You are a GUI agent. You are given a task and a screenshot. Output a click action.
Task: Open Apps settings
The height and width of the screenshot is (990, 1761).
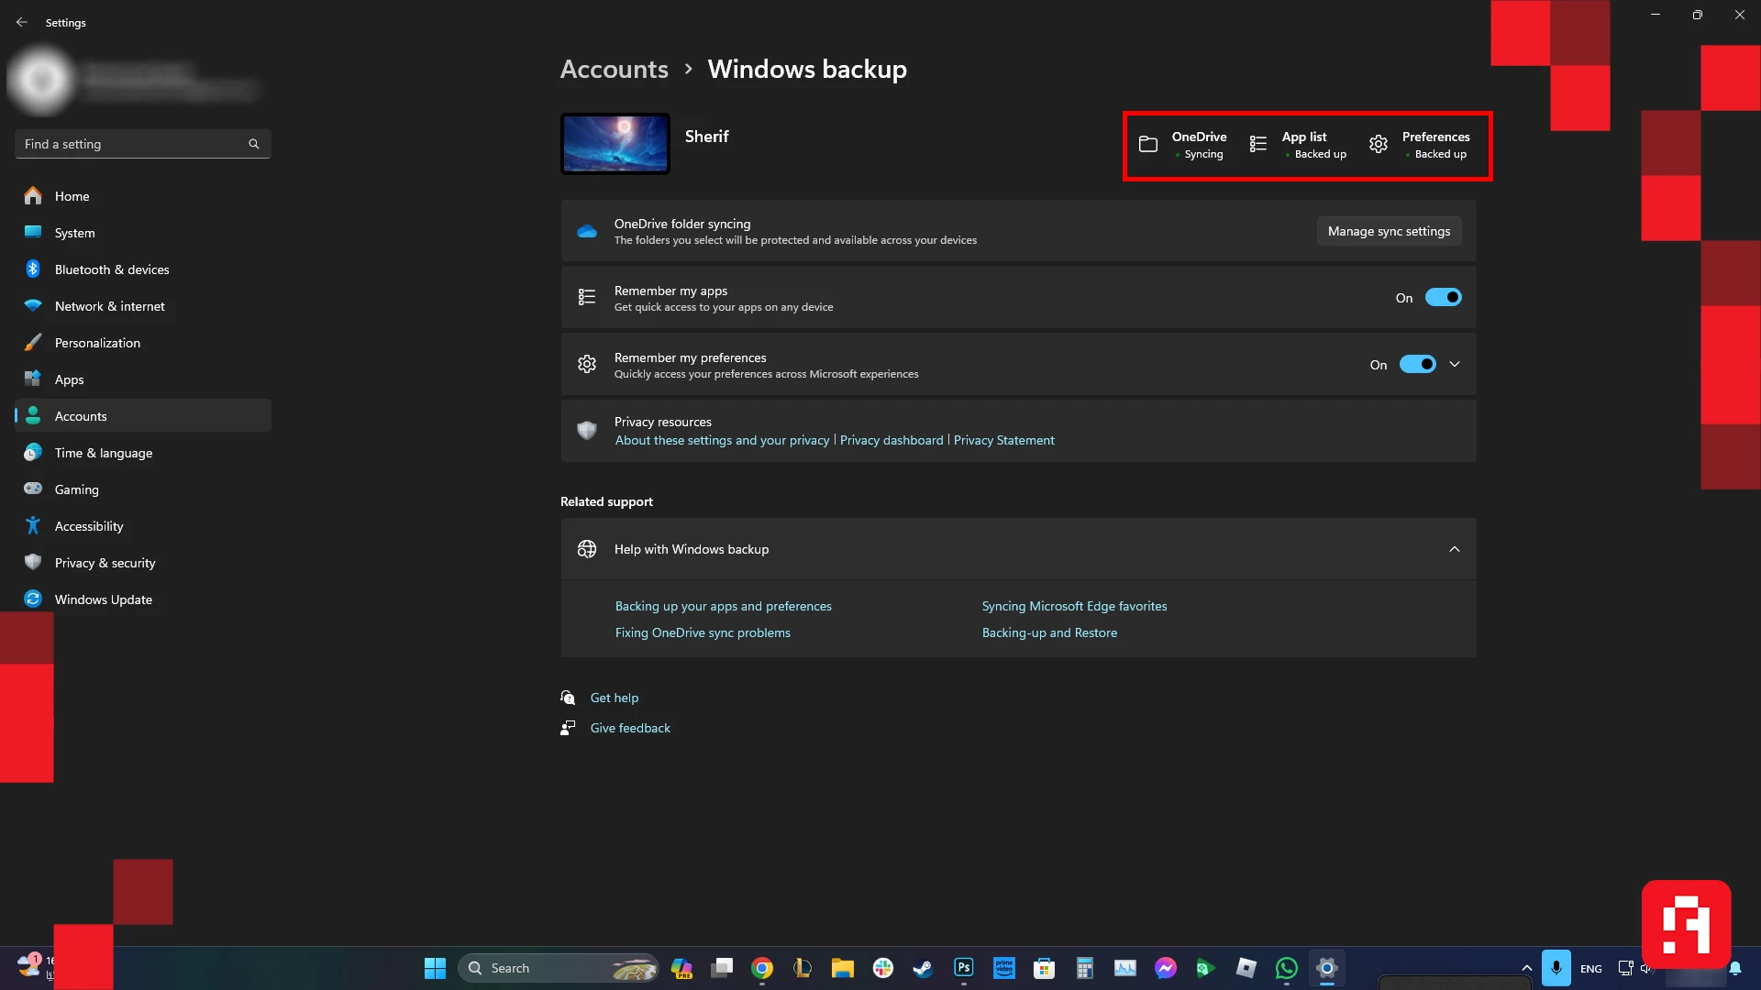coord(143,379)
